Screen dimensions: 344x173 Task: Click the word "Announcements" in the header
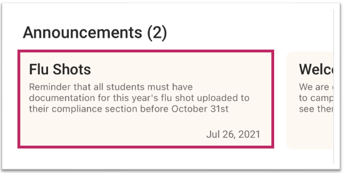(82, 32)
